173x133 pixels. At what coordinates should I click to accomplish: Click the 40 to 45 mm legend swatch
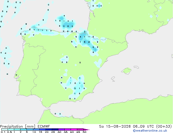point(74,129)
